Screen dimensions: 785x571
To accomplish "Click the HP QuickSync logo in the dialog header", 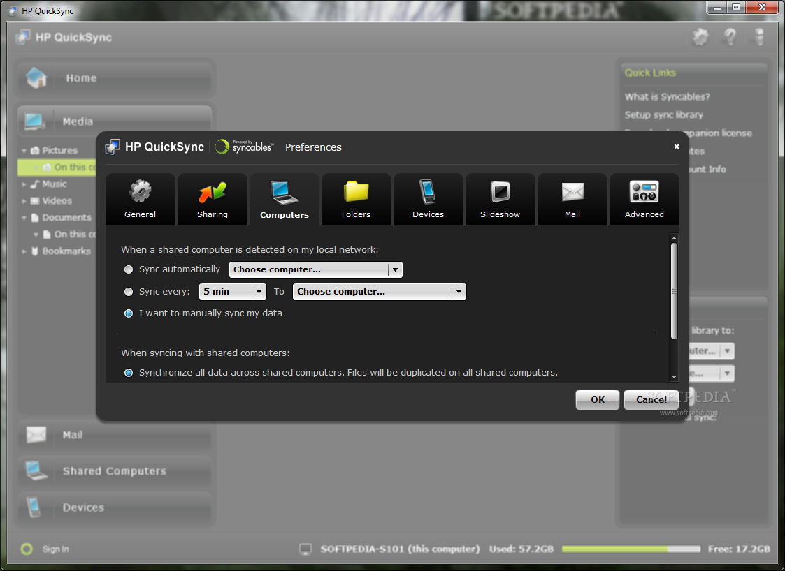I will pos(113,147).
